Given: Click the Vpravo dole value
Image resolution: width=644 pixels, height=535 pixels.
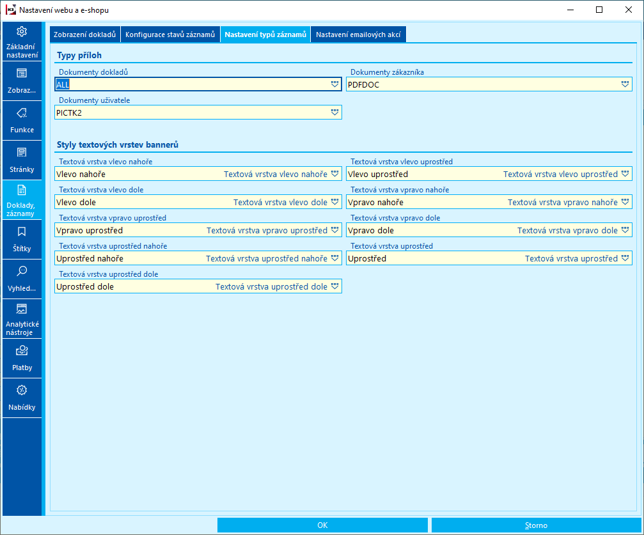Looking at the screenshot, I should click(371, 230).
